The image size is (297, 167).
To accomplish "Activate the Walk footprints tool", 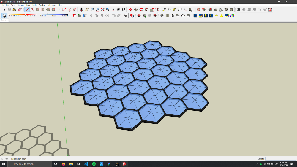I will (124, 9).
